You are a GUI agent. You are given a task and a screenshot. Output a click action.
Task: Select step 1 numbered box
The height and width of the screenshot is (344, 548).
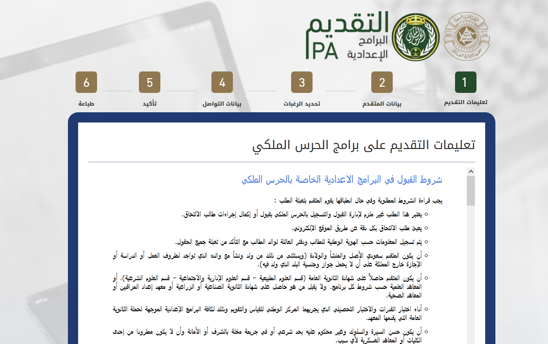tap(466, 82)
